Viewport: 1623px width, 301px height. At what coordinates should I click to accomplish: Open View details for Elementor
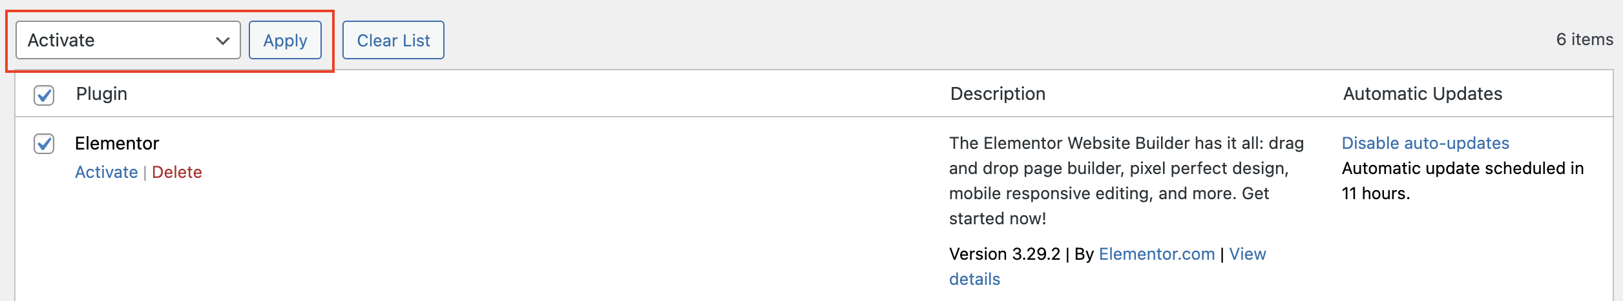1247,254
